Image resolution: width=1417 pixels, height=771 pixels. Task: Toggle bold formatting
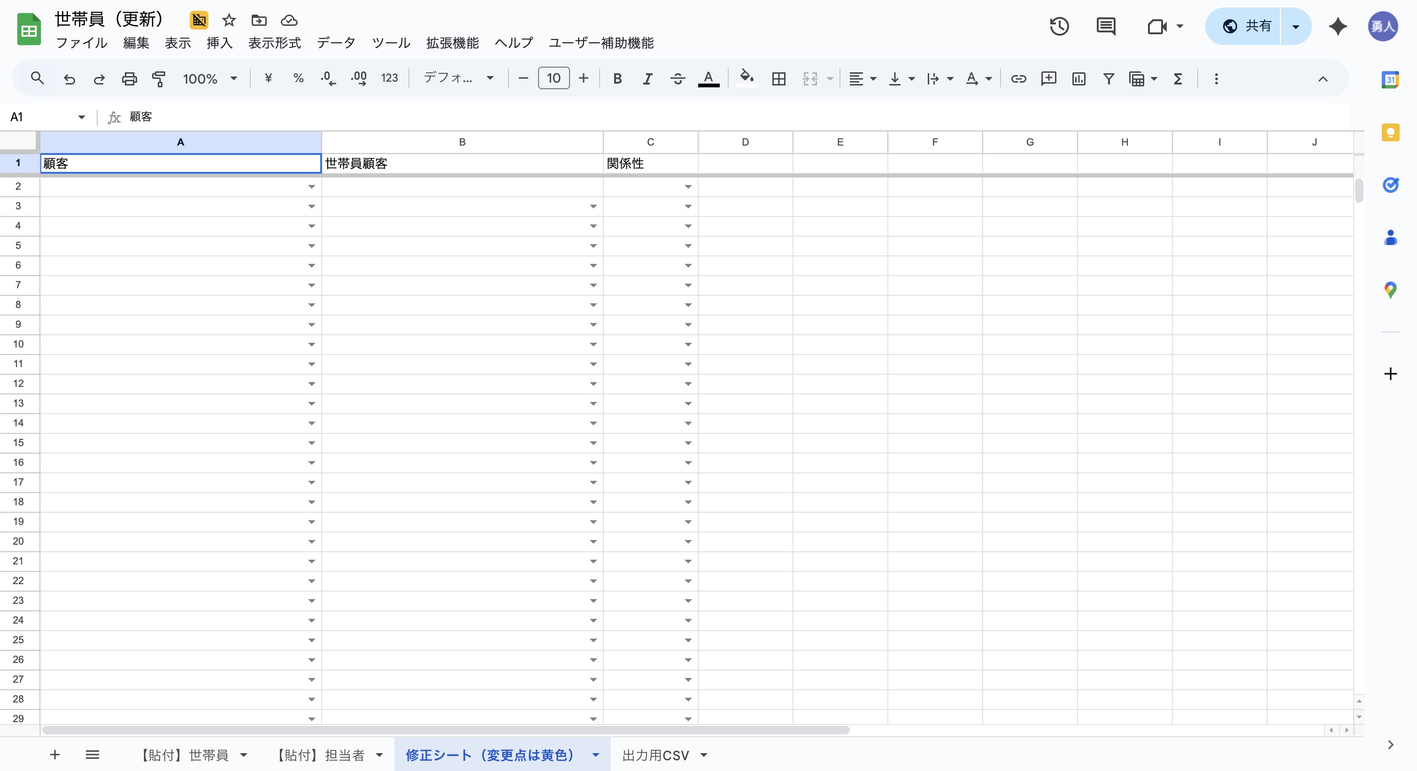pyautogui.click(x=617, y=78)
